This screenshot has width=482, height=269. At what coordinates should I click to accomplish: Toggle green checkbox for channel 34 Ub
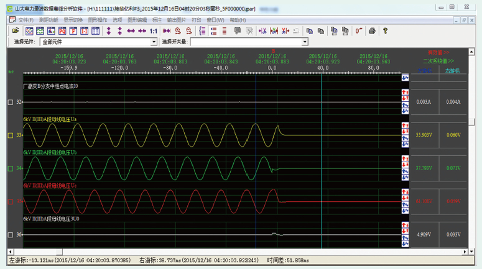pyautogui.click(x=11, y=168)
